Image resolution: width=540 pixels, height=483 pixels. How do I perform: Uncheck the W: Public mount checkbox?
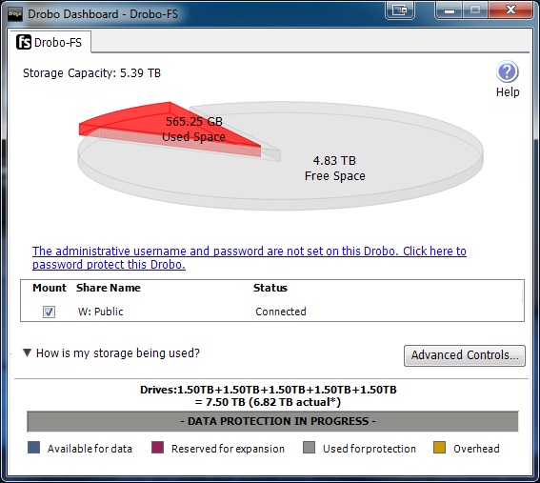pos(49,312)
